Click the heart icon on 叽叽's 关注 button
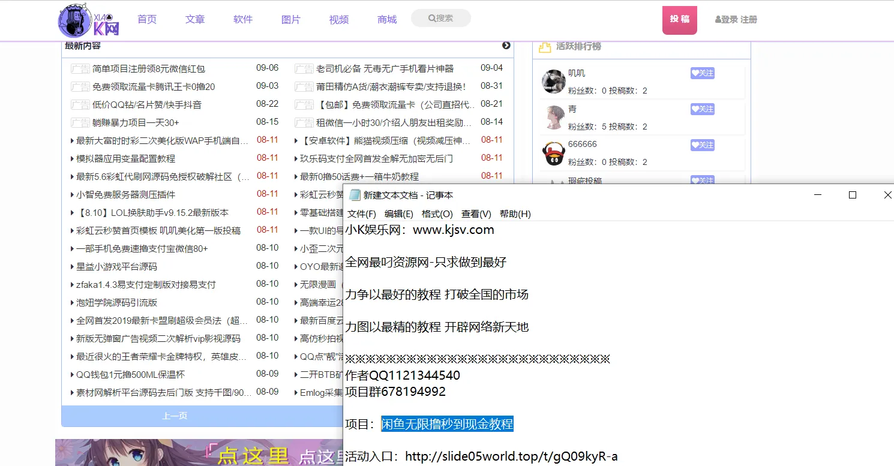 point(696,73)
